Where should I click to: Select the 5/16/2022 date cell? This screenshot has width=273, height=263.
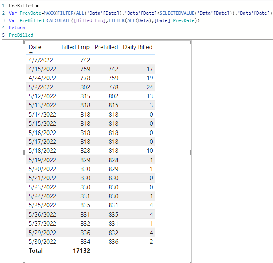click(x=42, y=133)
